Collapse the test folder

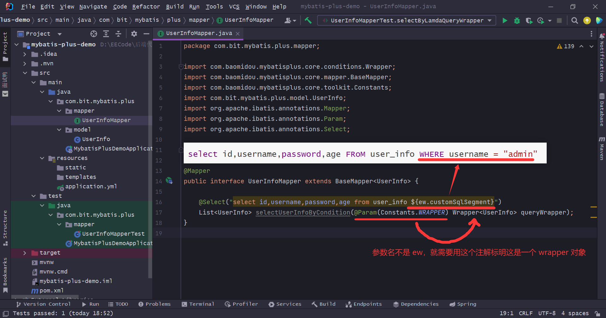[33, 196]
